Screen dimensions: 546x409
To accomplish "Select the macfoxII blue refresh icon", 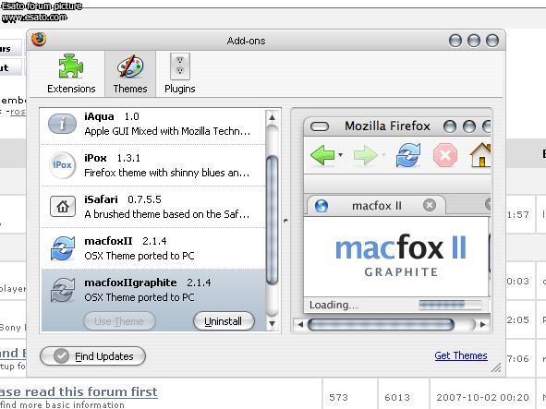I will (63, 248).
